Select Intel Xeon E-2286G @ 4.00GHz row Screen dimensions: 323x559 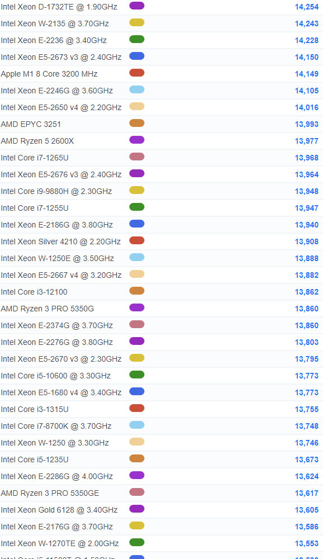pos(161,476)
